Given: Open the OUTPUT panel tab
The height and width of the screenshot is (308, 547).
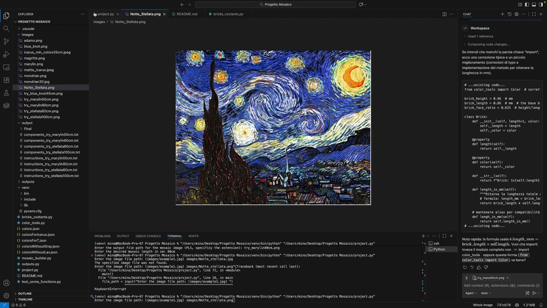Looking at the screenshot, I should (x=123, y=236).
